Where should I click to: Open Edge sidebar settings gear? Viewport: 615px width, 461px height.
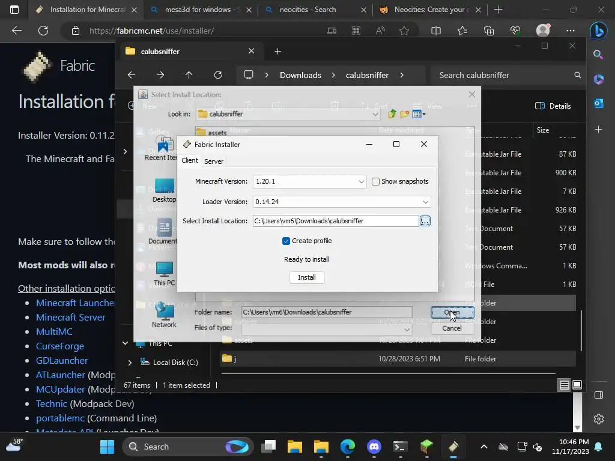point(599,419)
